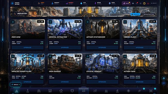The image size is (168, 94).
Task: Open info for Iron Hangar card
Action: click(50, 56)
